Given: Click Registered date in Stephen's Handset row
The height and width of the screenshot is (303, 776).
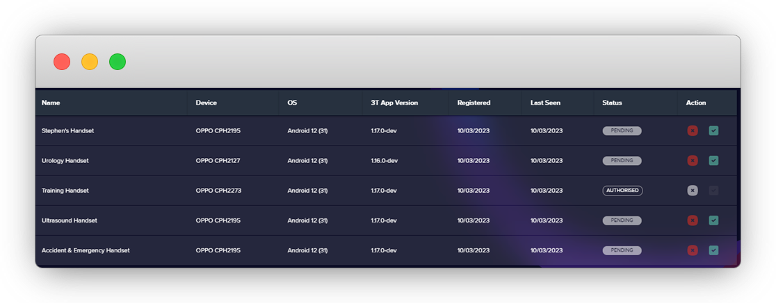Looking at the screenshot, I should (474, 131).
